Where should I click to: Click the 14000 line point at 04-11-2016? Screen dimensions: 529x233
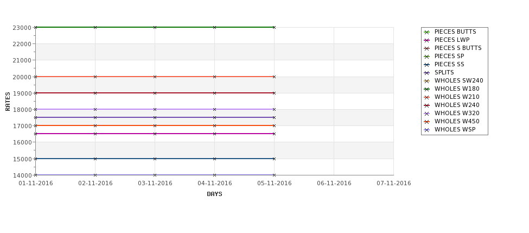[214, 175]
